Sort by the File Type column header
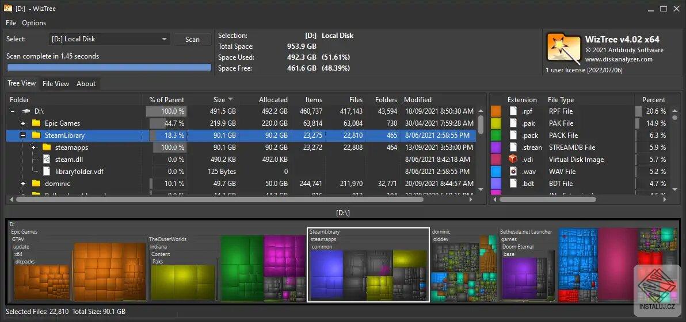Image resolution: width=686 pixels, height=322 pixels. click(561, 99)
